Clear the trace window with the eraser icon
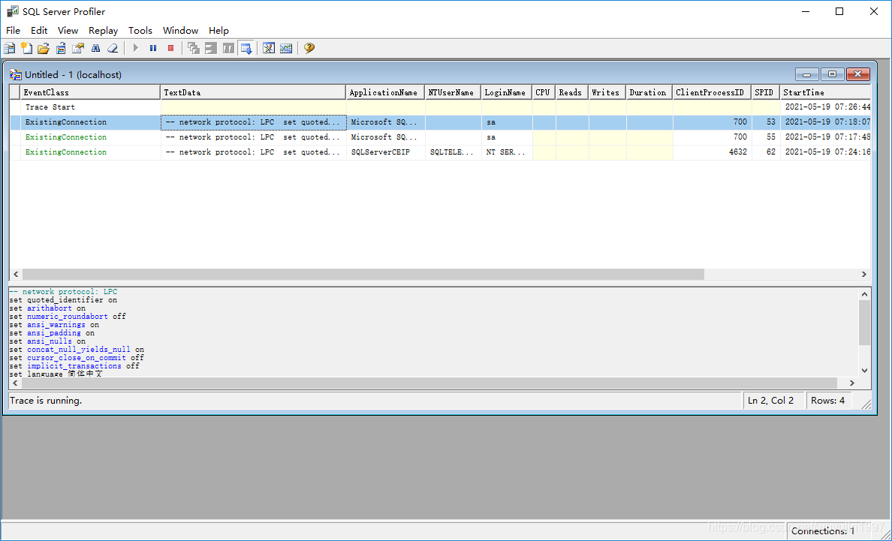Screen dimensions: 892x541 (113, 48)
